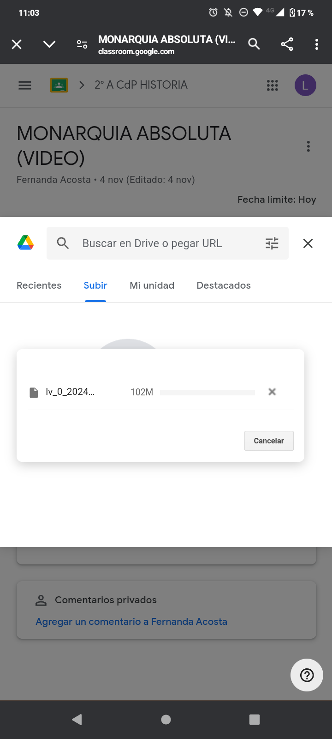The width and height of the screenshot is (332, 739).
Task: Switch to the Recientes tab
Action: pos(39,285)
